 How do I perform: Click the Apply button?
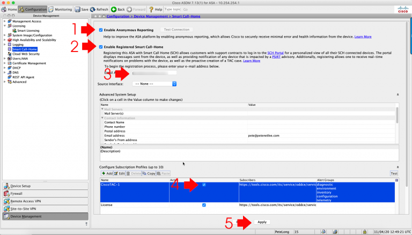pos(262,222)
